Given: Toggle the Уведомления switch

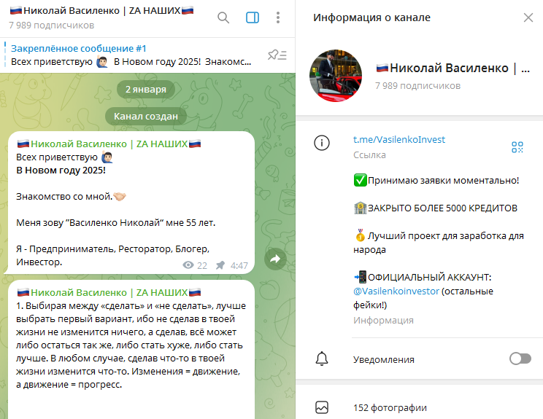Looking at the screenshot, I should point(520,359).
